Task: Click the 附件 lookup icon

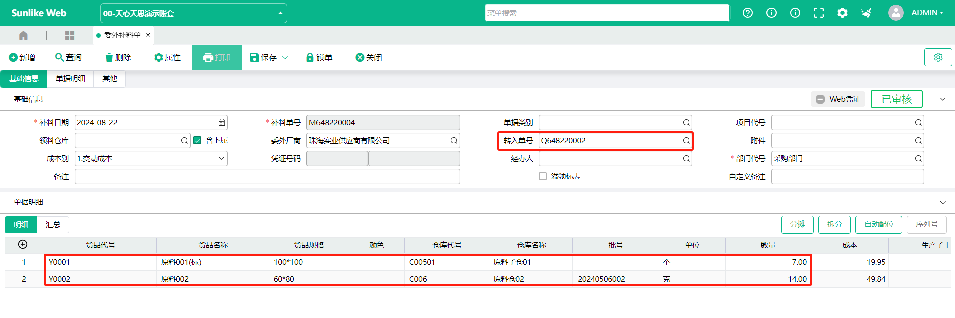Action: tap(918, 141)
